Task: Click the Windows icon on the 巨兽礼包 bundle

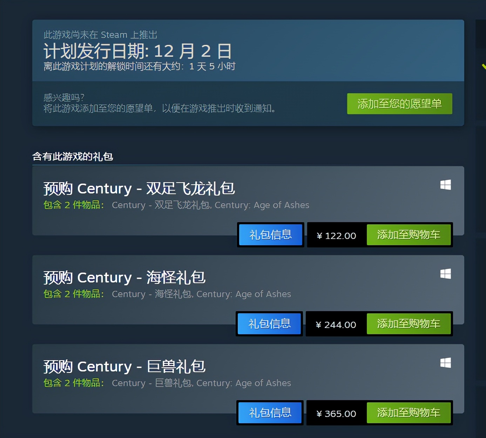Action: coord(445,363)
